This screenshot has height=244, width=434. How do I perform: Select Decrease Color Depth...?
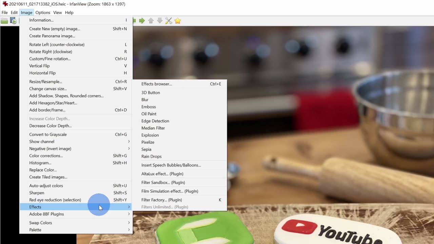76,126
